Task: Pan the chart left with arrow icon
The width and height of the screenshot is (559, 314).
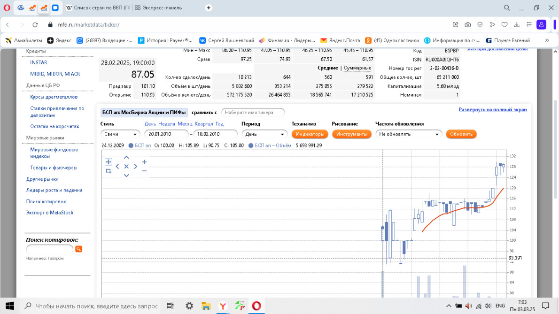Action: pos(117,167)
